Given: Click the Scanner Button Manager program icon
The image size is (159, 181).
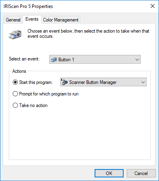Looking at the screenshot, I should [x=64, y=82].
